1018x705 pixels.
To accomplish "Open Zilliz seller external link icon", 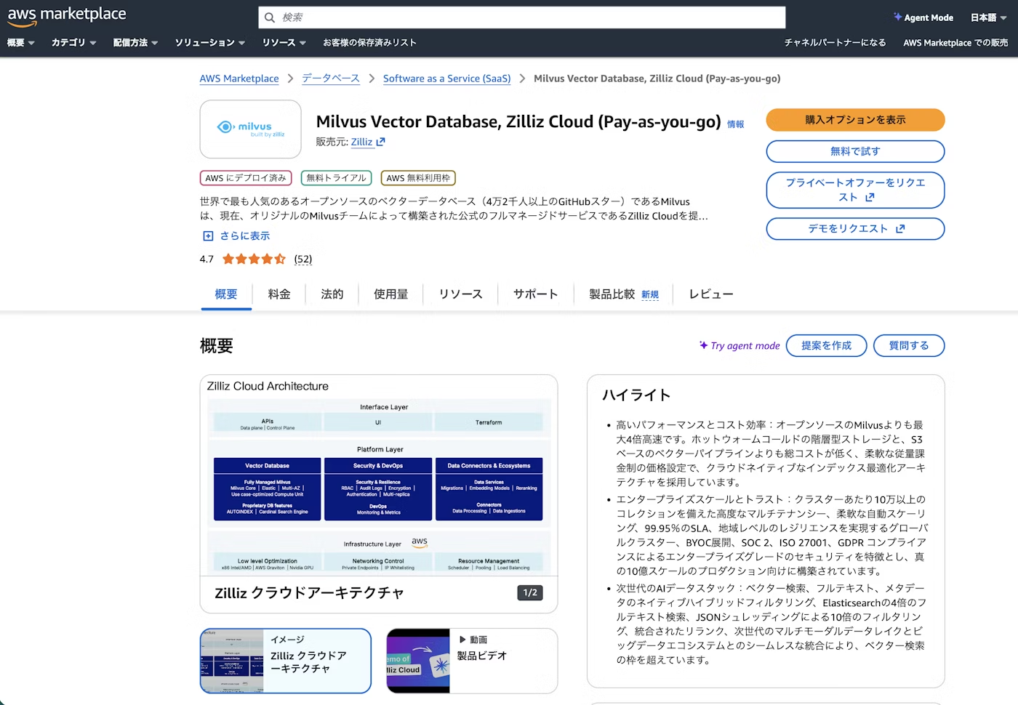I will click(380, 142).
